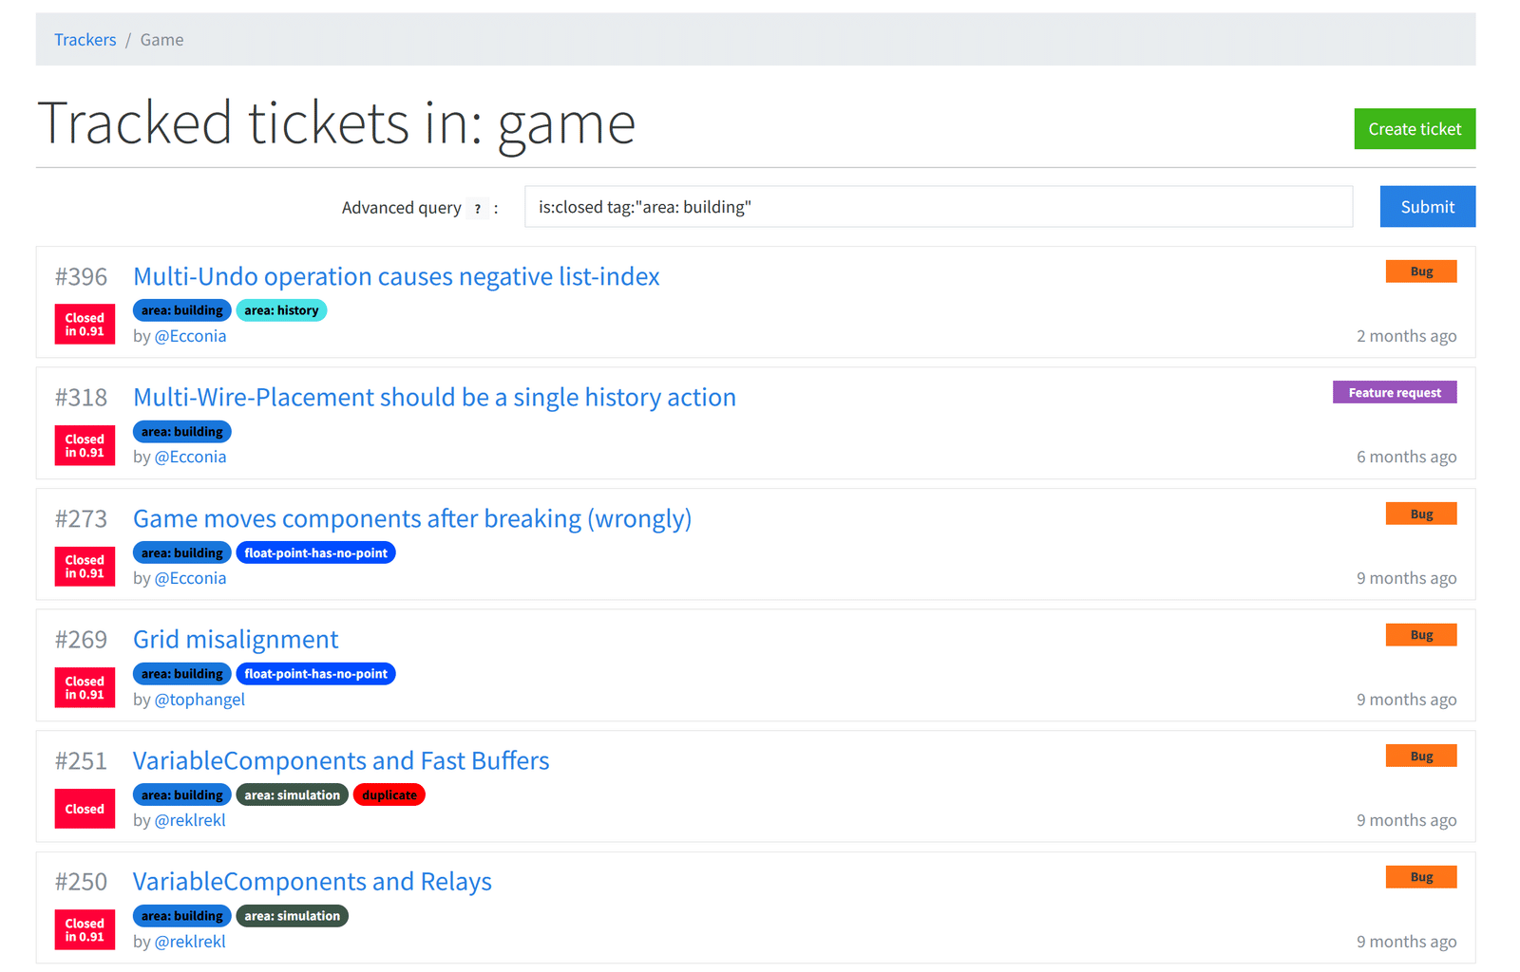Open the Trackers breadcrumb link
1520x972 pixels.
tap(85, 40)
